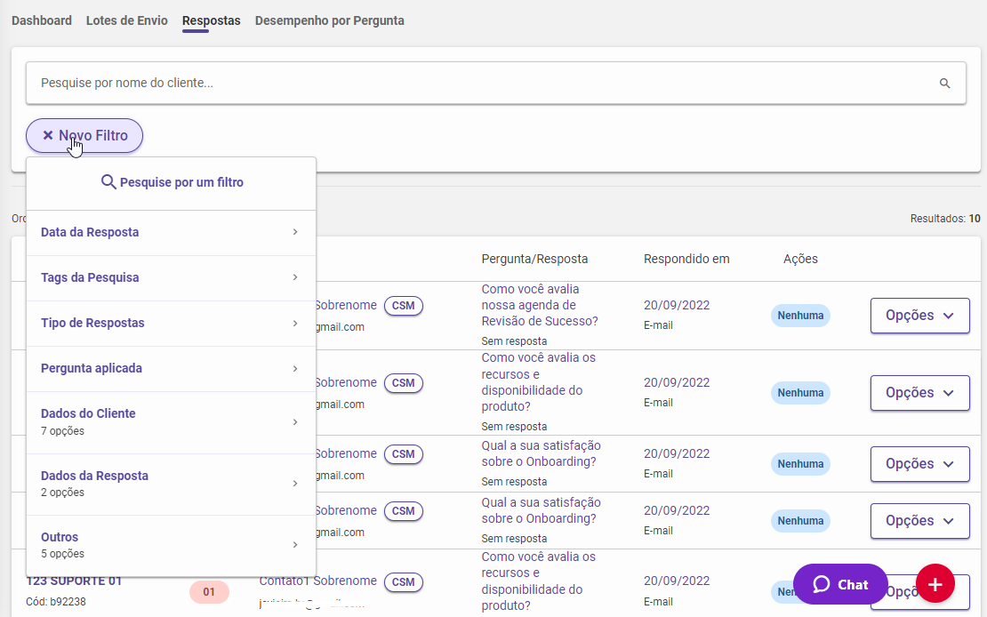Viewport: 987px width, 617px height.
Task: Open the Dados da Resposta filter
Action: click(171, 484)
